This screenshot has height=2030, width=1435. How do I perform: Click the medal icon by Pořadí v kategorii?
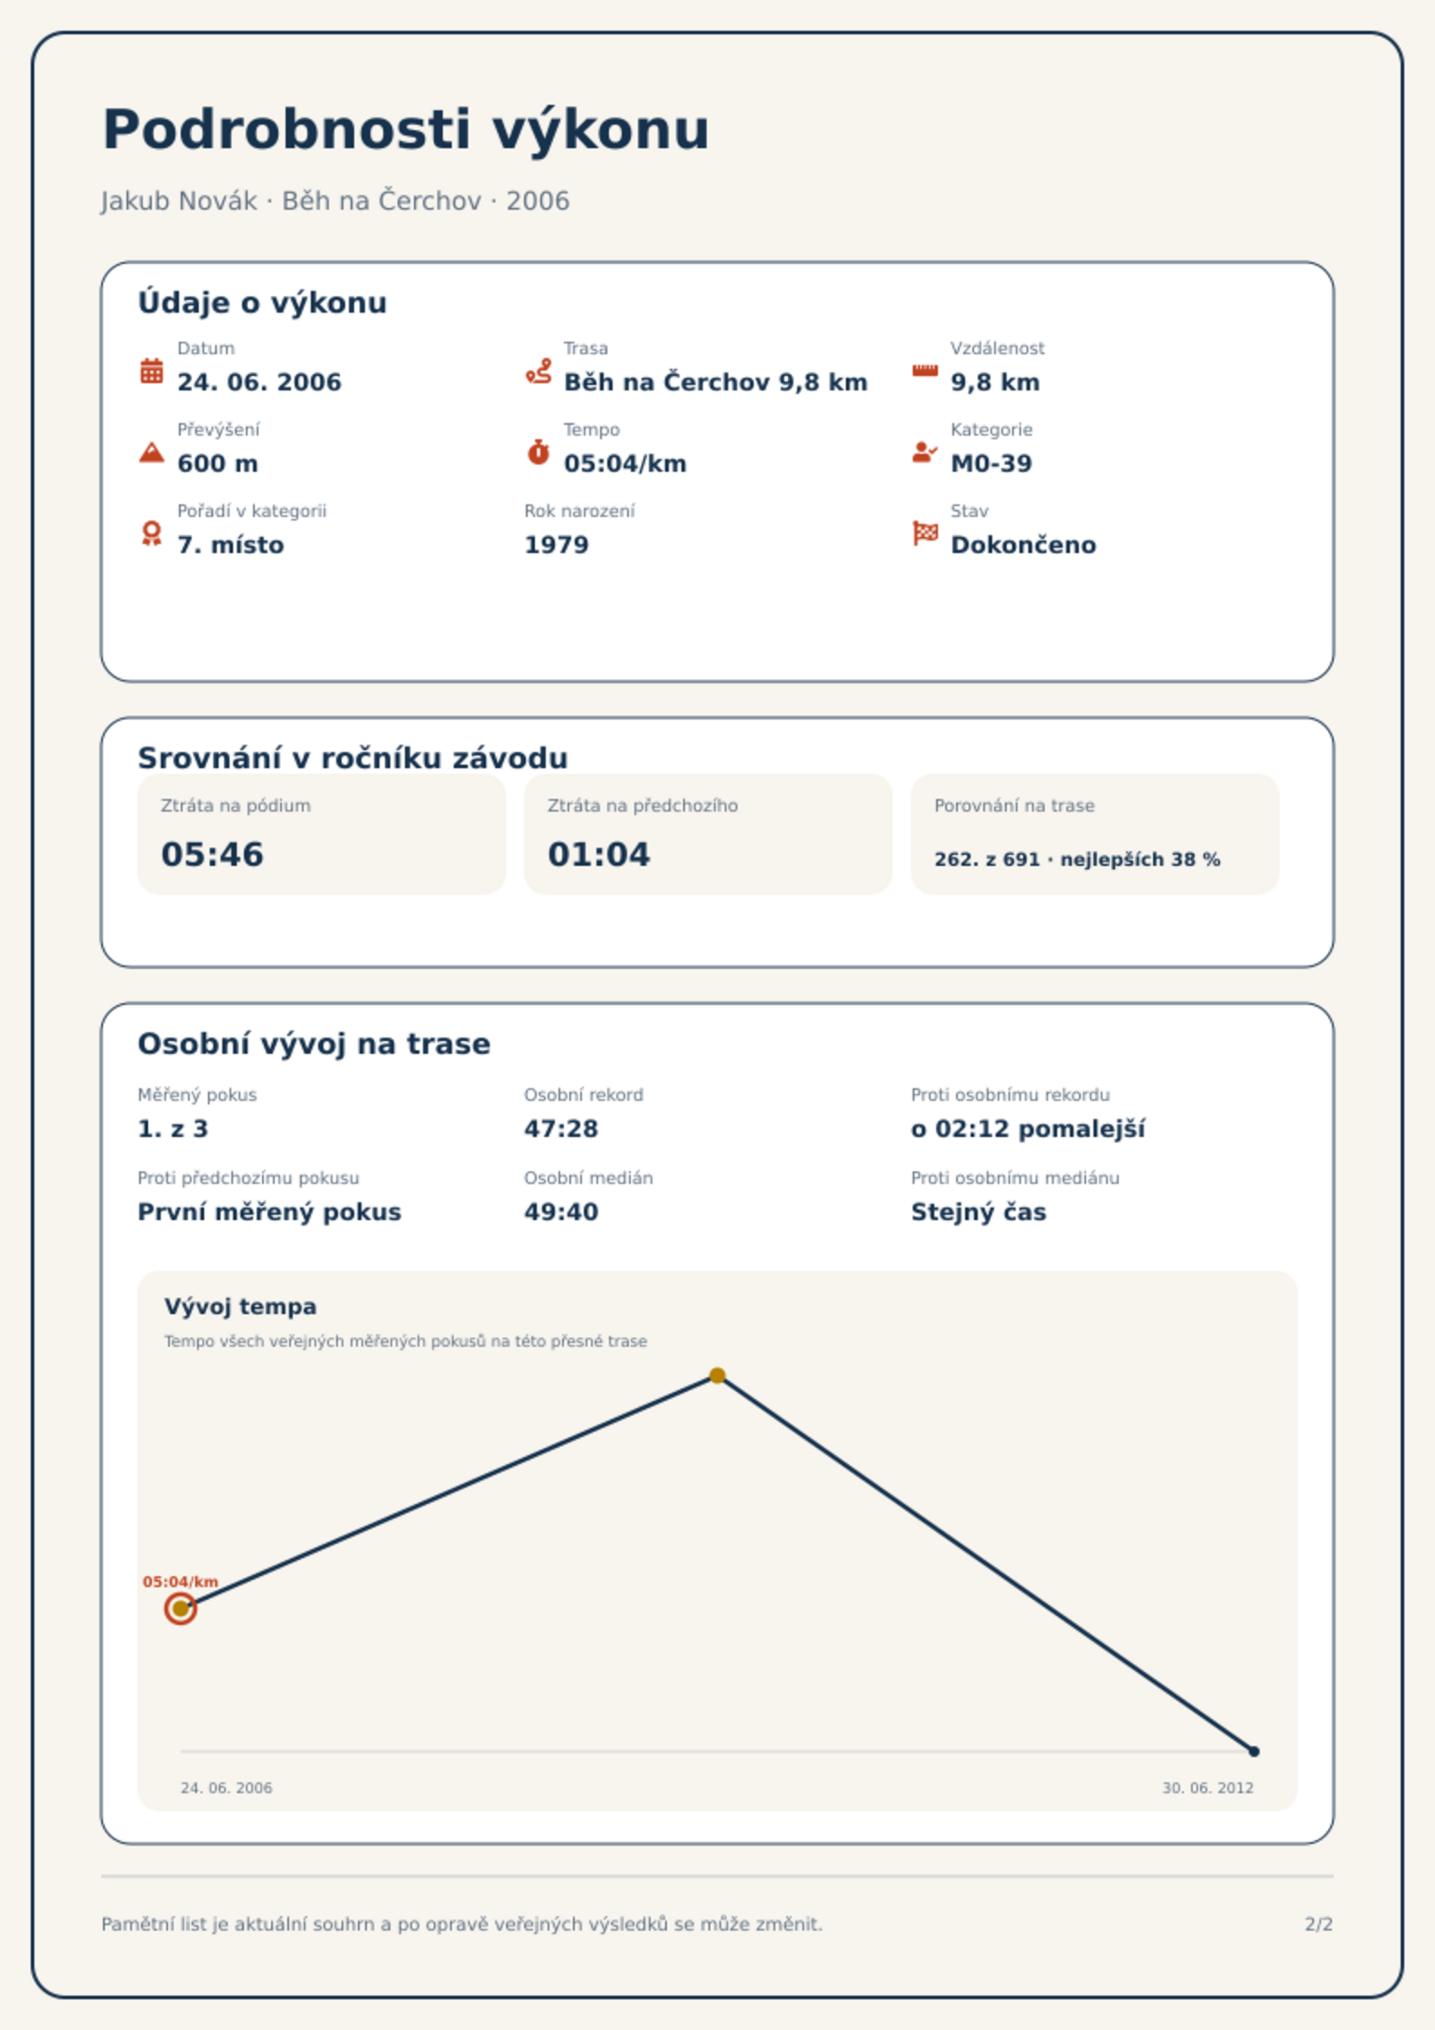(x=152, y=533)
